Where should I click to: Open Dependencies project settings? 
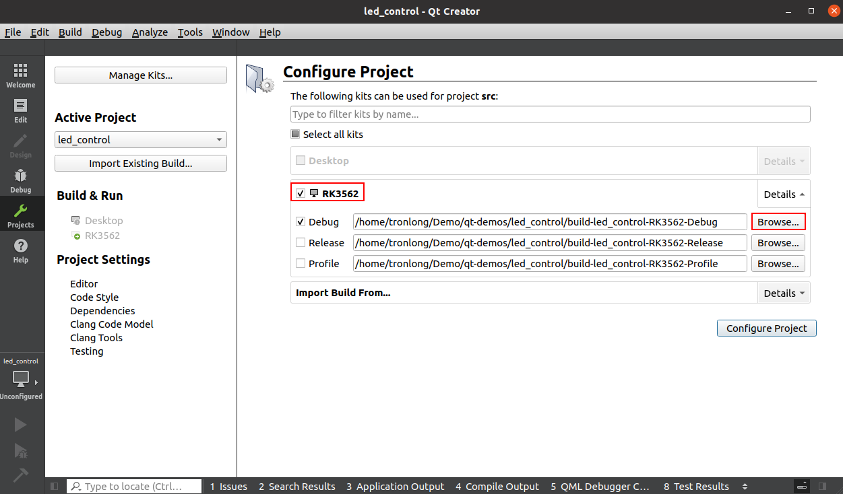tap(102, 311)
